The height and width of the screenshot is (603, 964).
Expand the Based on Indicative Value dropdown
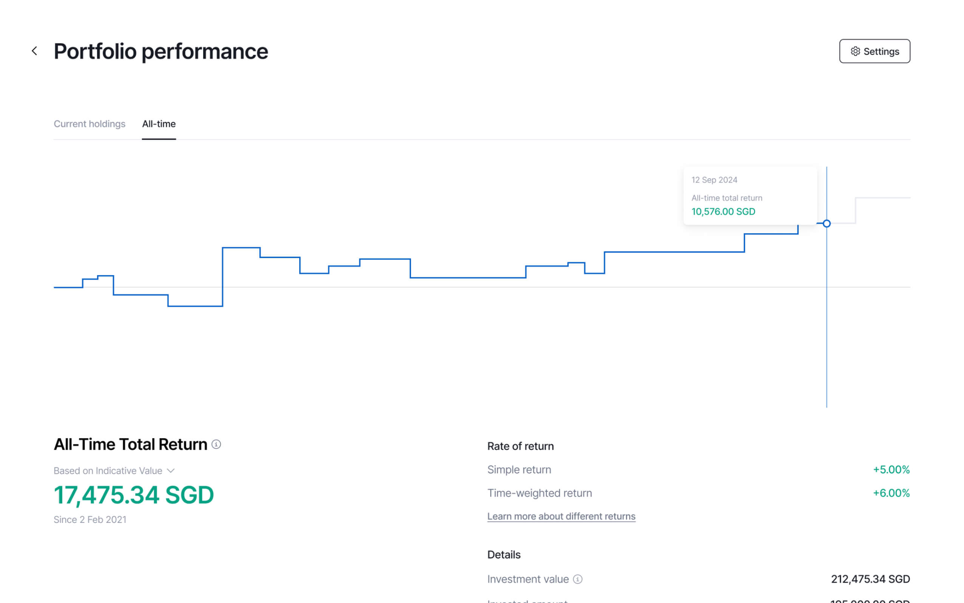point(114,471)
